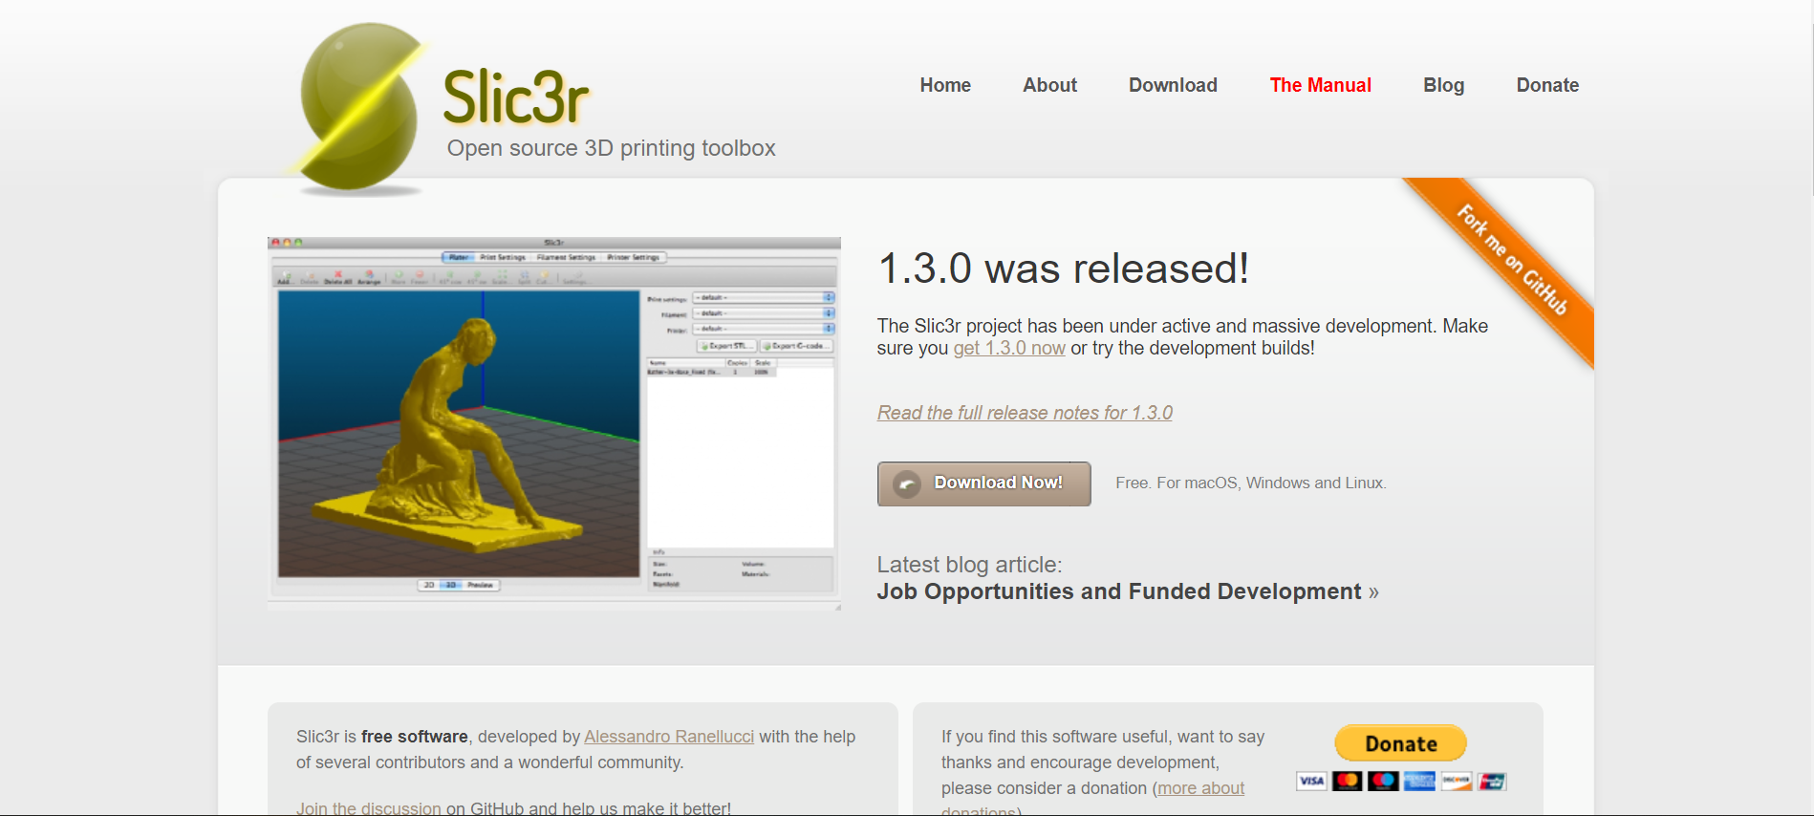
Task: Open Alessandro Ranellucci link
Action: tap(669, 737)
